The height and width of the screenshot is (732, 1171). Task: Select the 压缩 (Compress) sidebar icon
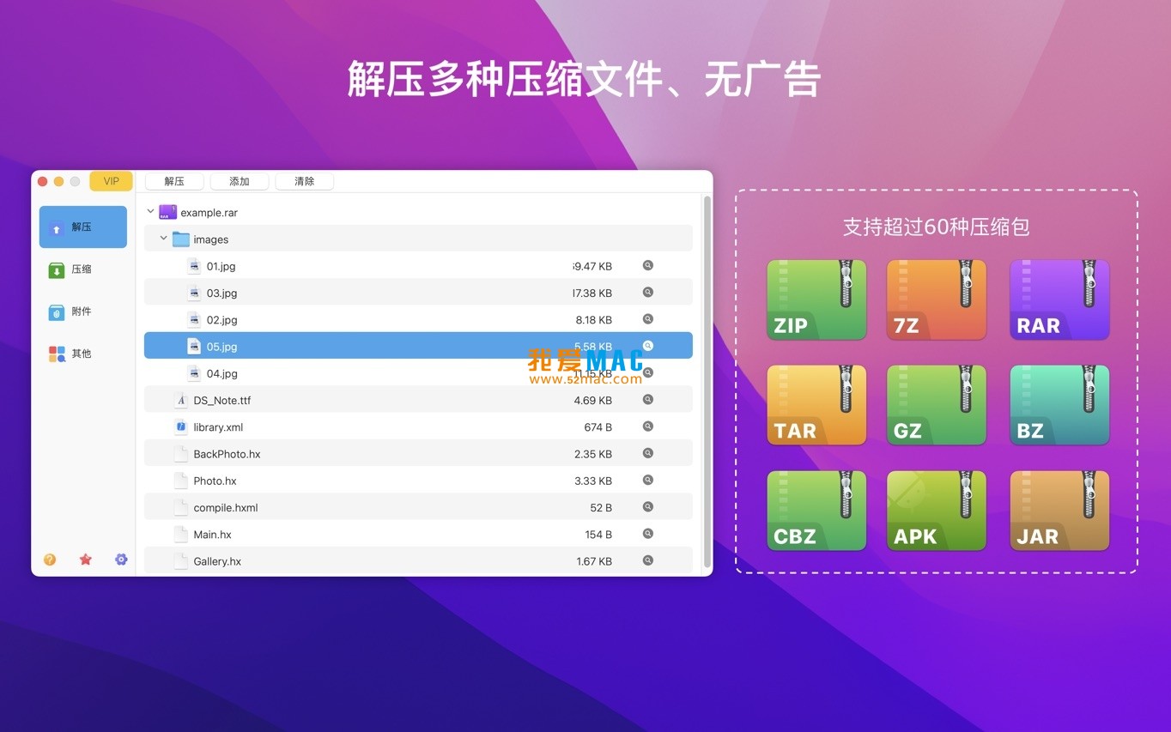[x=82, y=269]
